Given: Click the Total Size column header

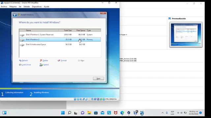Looking at the screenshot, I should tap(65, 30).
